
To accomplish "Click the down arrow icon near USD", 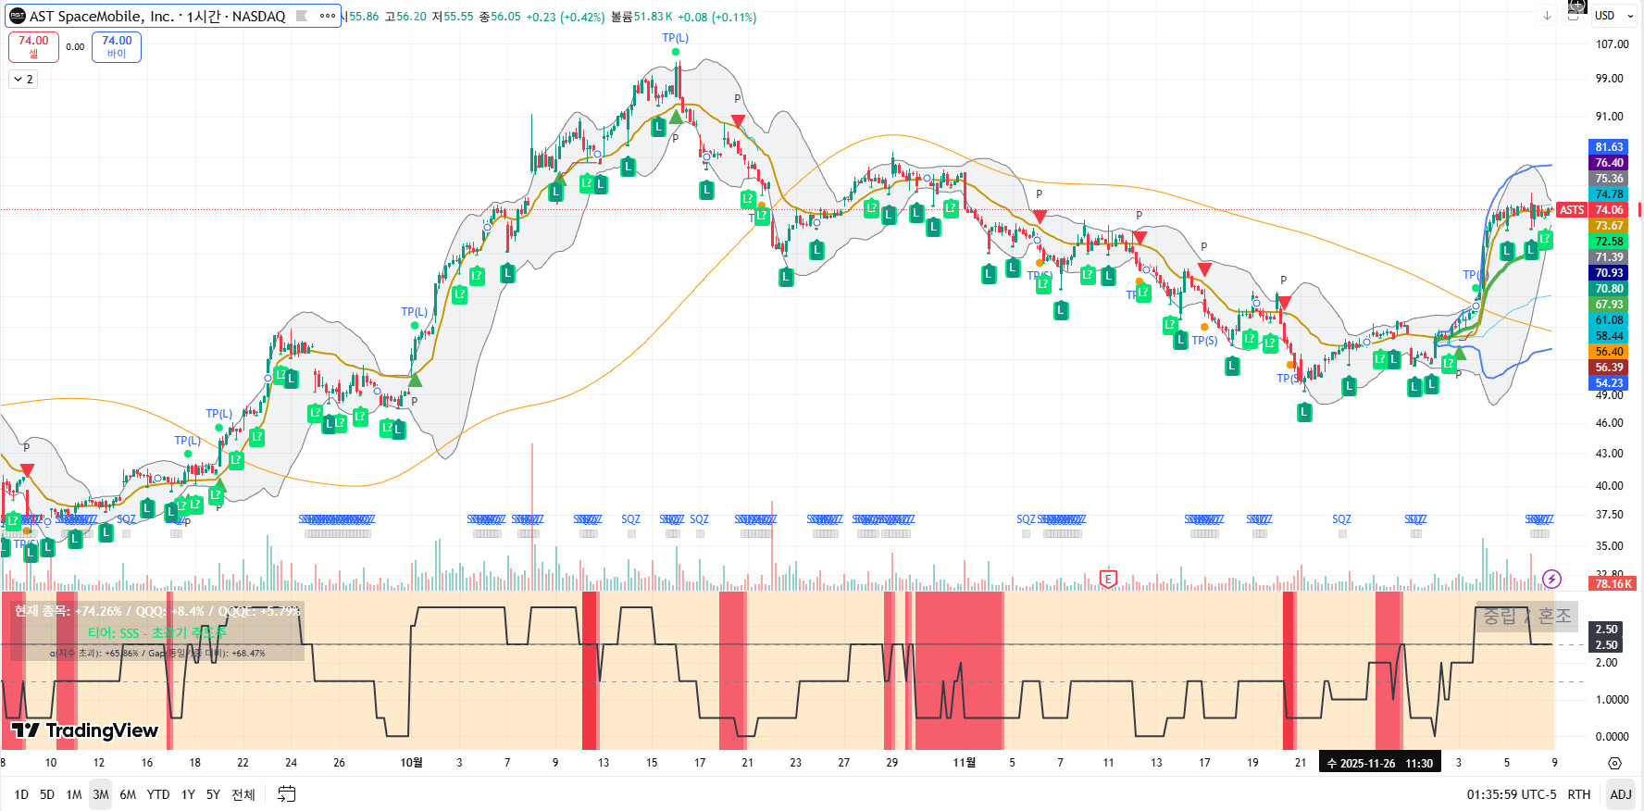I will click(x=1547, y=16).
